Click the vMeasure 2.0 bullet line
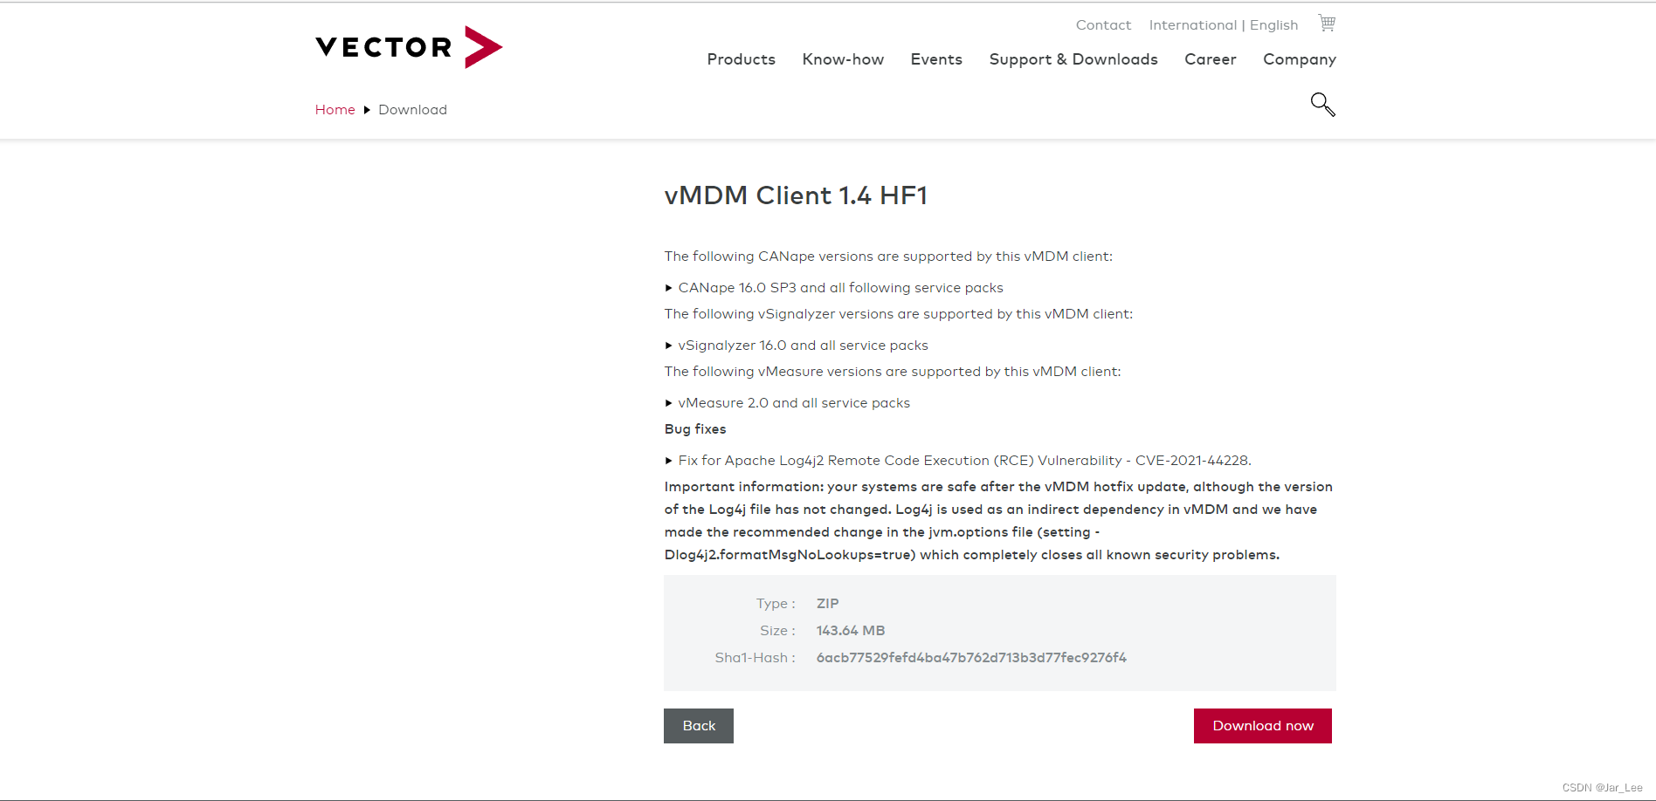Image resolution: width=1656 pixels, height=801 pixels. (794, 403)
